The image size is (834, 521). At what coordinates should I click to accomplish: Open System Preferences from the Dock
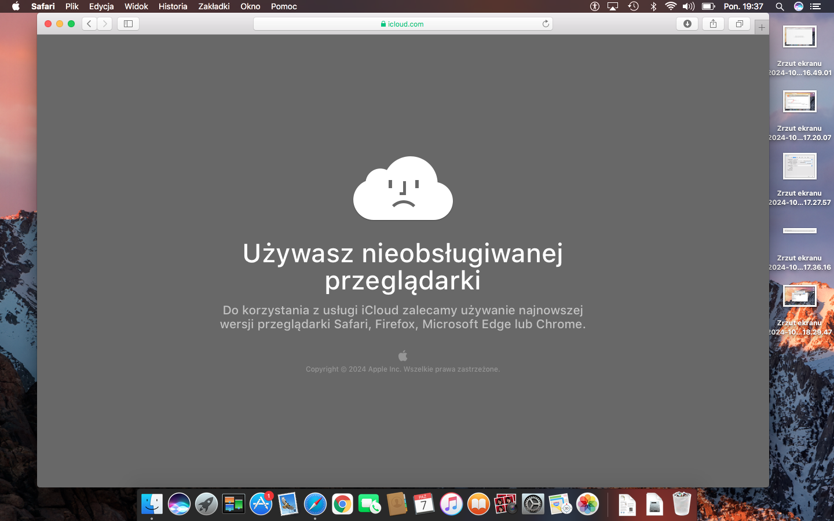coord(532,504)
